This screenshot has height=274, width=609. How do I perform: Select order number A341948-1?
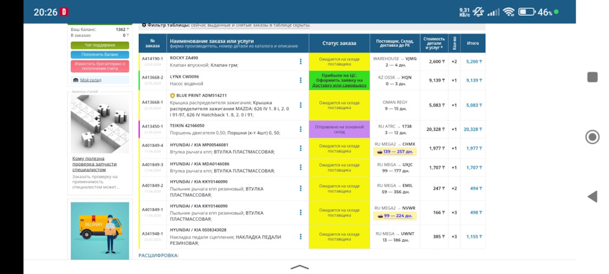click(x=152, y=233)
